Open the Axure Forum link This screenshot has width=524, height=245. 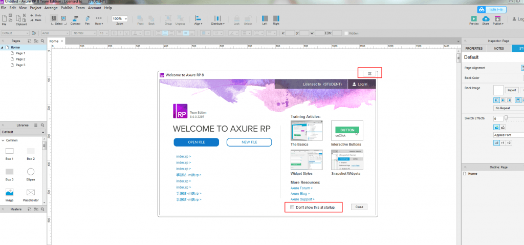pyautogui.click(x=302, y=188)
